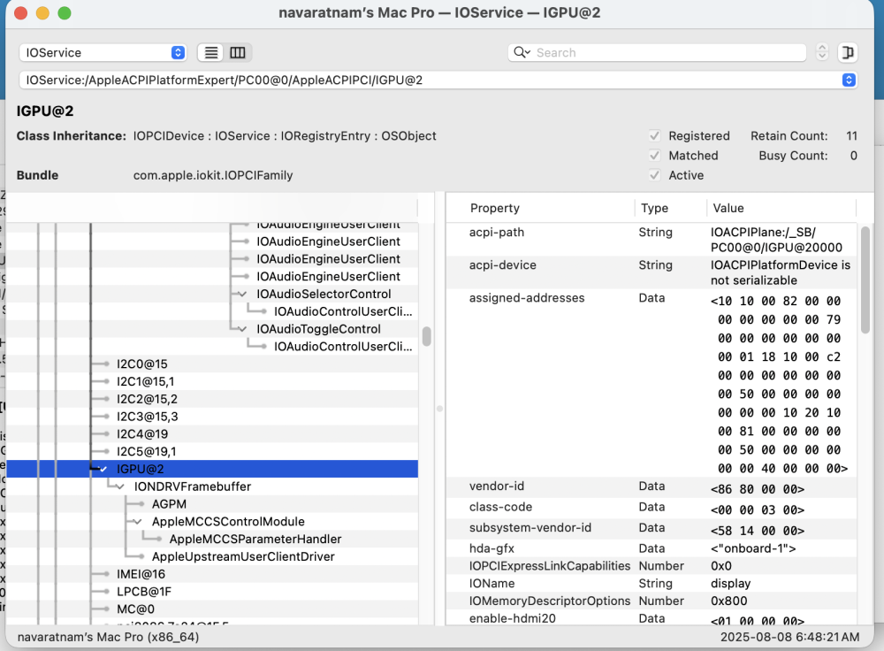The height and width of the screenshot is (651, 884).
Task: Click the timestamp 2025-08-08 6:48:21 AM
Action: (x=789, y=637)
